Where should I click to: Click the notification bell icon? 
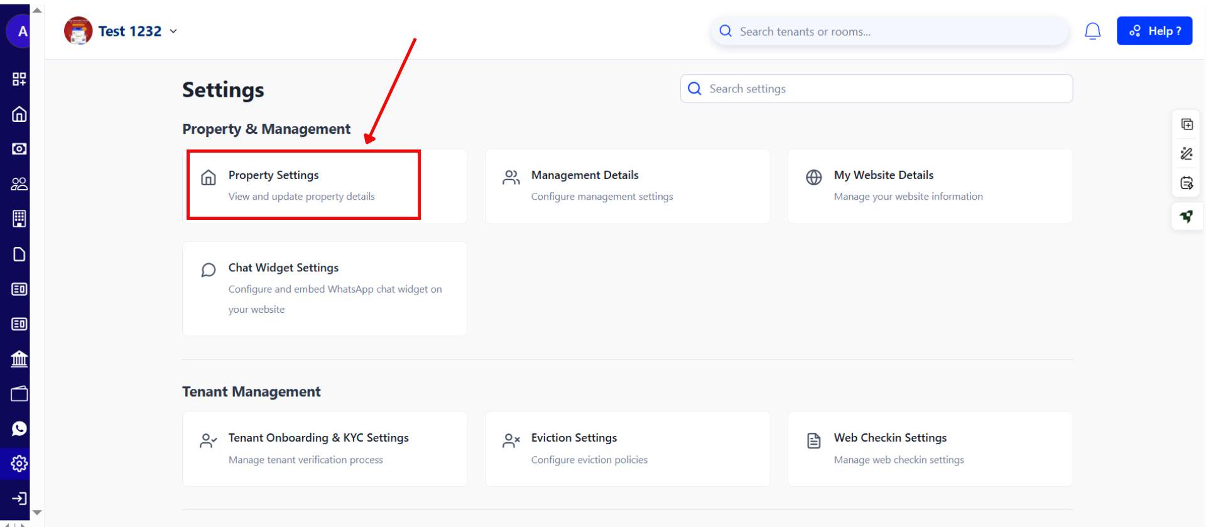click(x=1092, y=31)
